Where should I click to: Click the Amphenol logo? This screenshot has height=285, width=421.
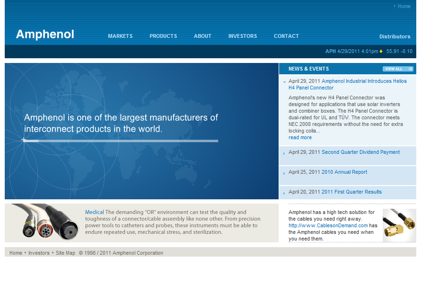click(x=45, y=35)
